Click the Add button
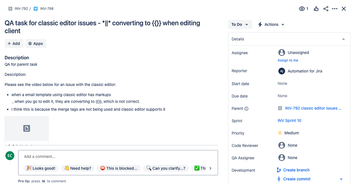Viewport: 353px width, 184px height. pos(14,44)
